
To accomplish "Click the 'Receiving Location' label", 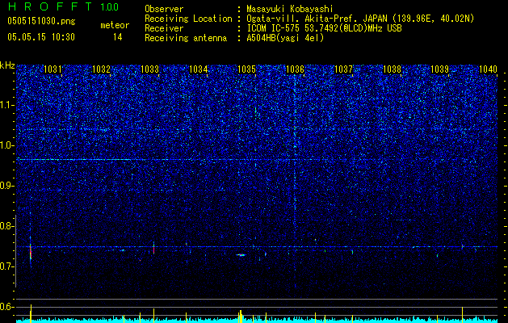I will tap(188, 19).
